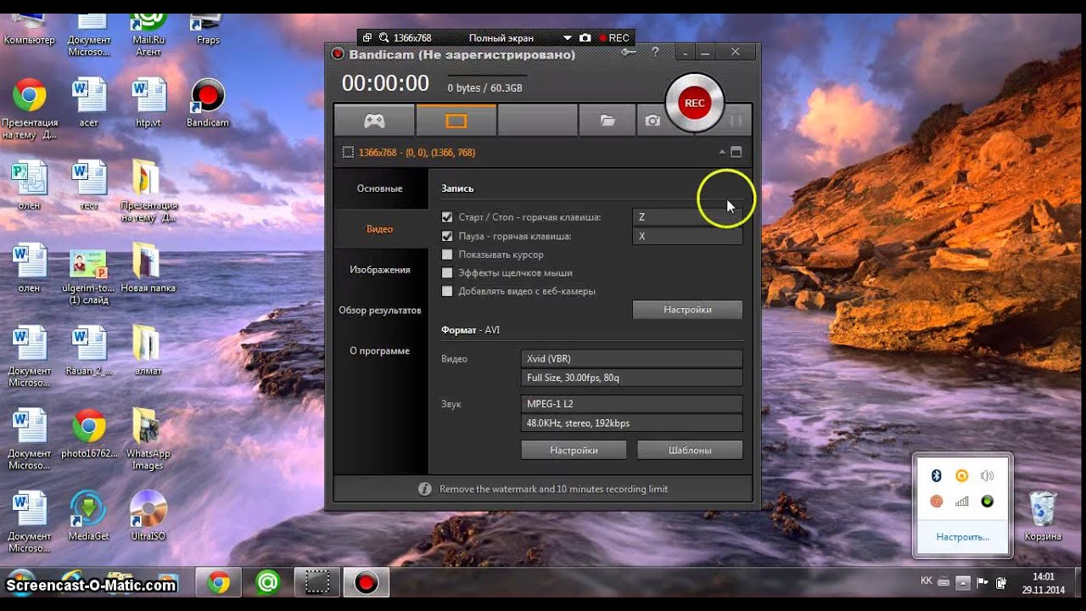Switch to the Изображения tab
The height and width of the screenshot is (611, 1086).
[x=380, y=270]
